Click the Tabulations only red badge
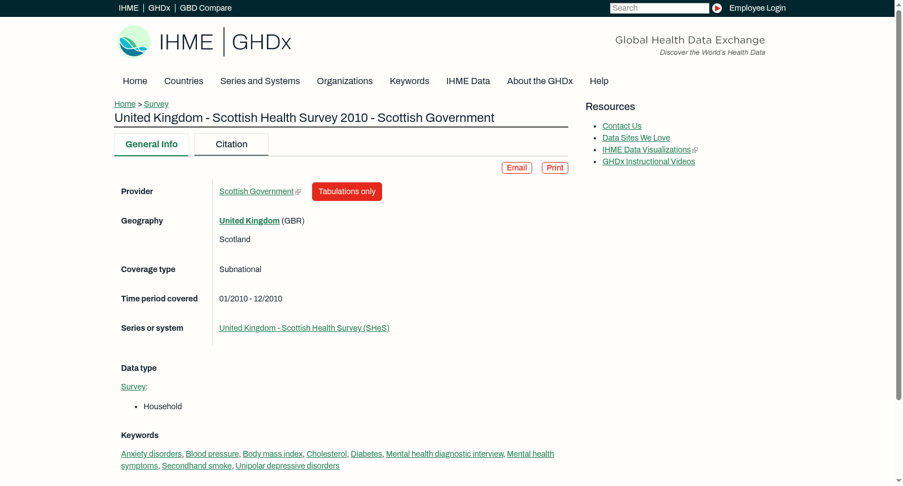 click(347, 191)
